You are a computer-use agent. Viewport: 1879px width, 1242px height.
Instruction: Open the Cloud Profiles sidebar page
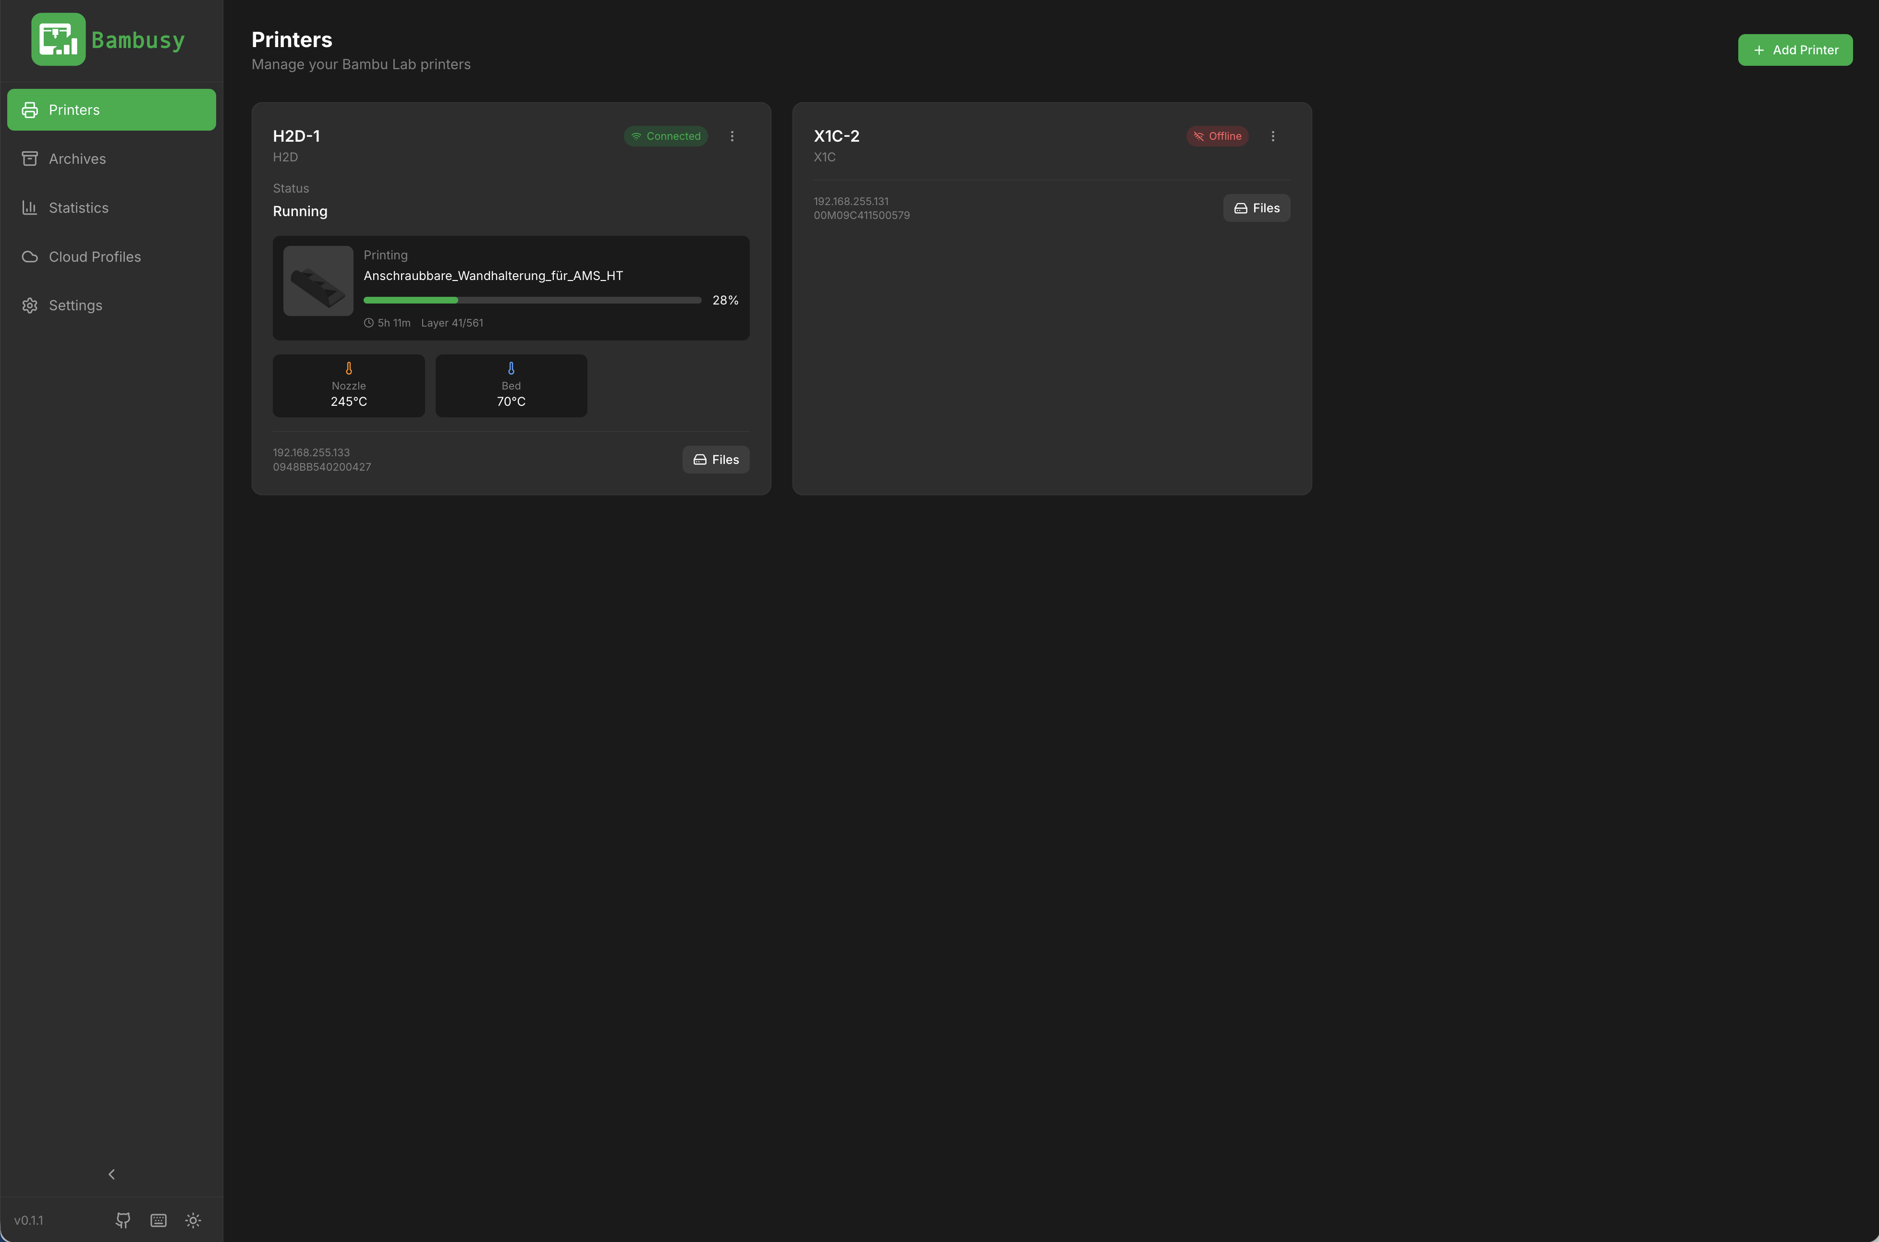pos(112,256)
